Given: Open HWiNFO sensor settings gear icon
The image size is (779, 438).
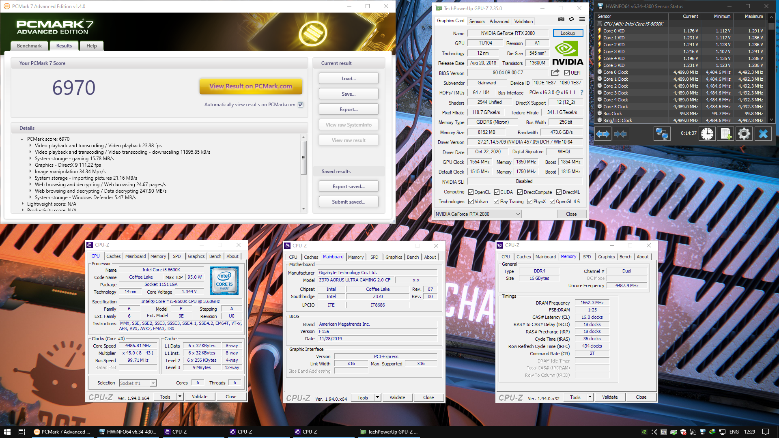Looking at the screenshot, I should tap(744, 133).
